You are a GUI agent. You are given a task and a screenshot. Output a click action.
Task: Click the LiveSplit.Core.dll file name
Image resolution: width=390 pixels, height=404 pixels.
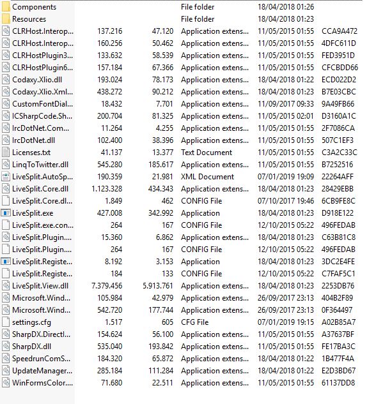coord(40,189)
